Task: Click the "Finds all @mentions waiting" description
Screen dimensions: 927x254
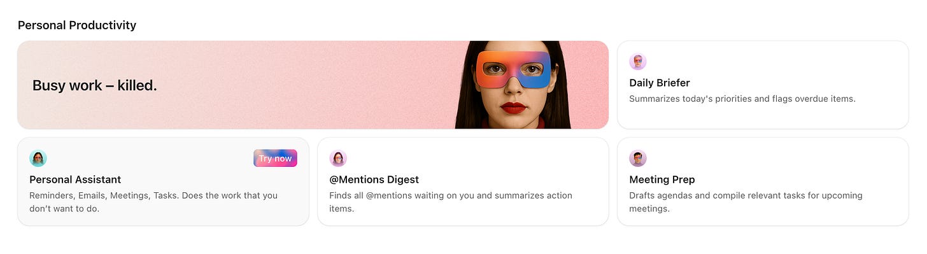Action: click(451, 202)
